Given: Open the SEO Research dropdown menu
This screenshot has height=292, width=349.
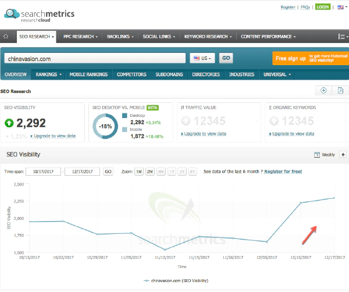Looking at the screenshot, I should (x=37, y=37).
